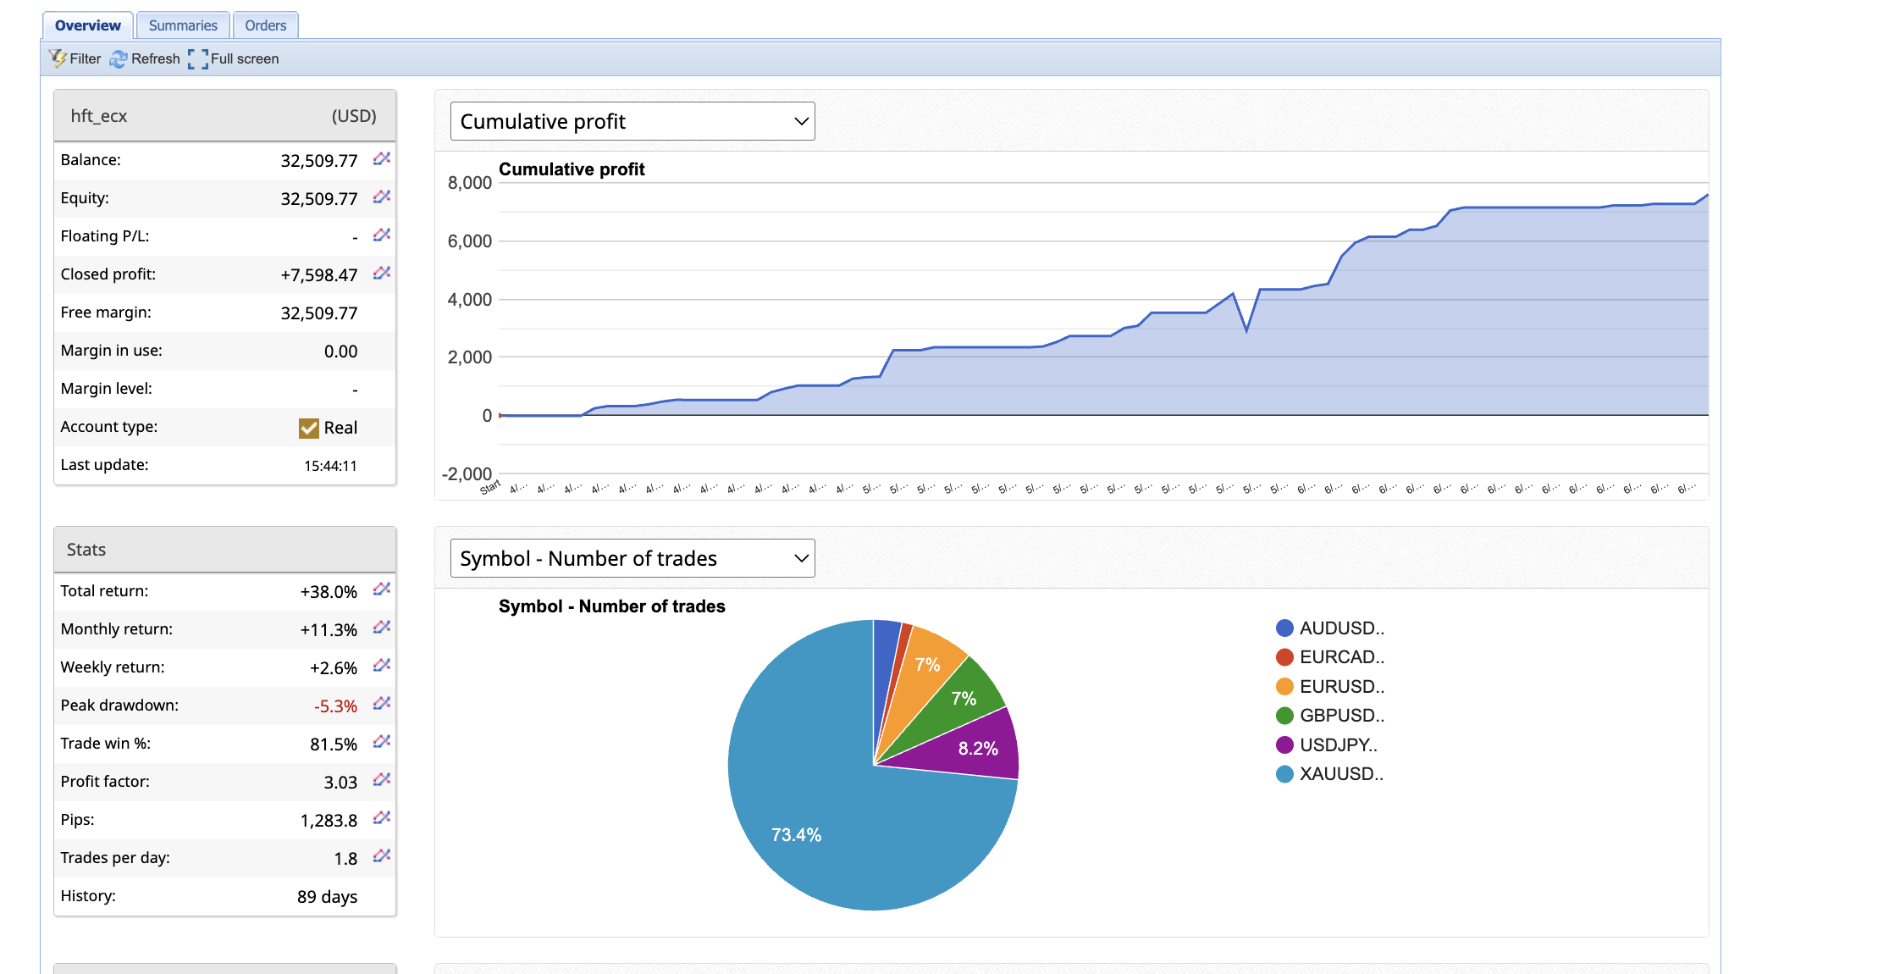Switch to the Summaries tab
Image resolution: width=1878 pixels, height=974 pixels.
pos(183,25)
